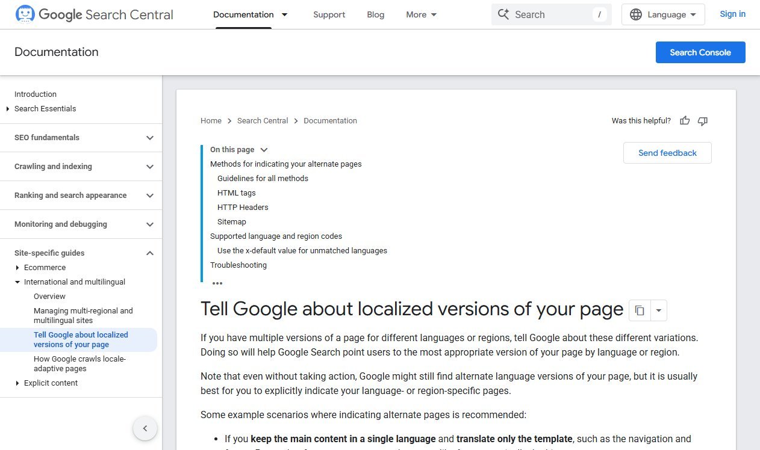Click the search sparkle magnifier icon
Viewport: 760px width, 450px height.
tap(503, 14)
